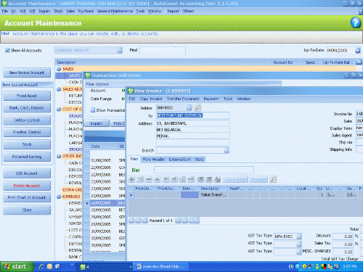This screenshot has width=363, height=272.
Task: Click the blue help question mark icon
Action: click(356, 22)
